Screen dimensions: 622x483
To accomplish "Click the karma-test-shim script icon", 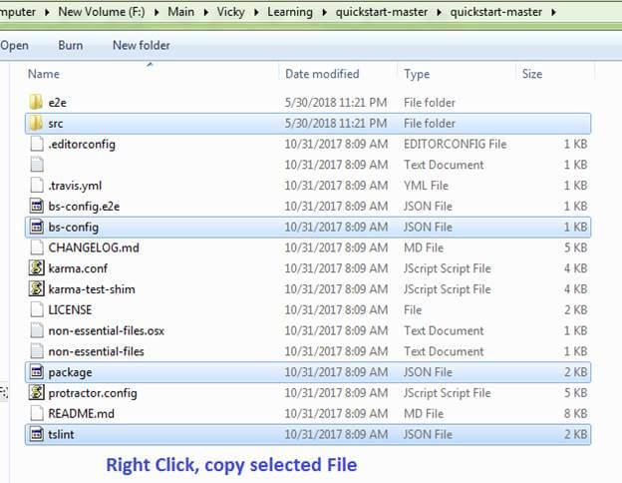I will click(37, 288).
